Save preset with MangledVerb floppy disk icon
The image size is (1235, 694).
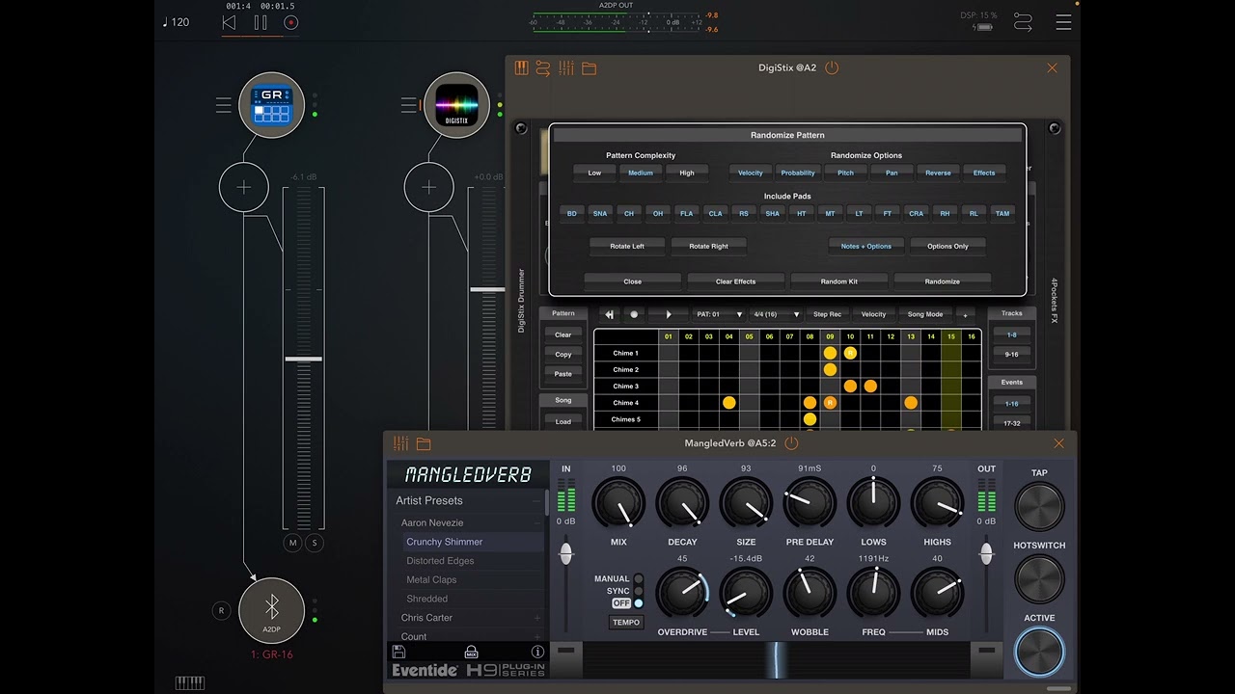pos(399,652)
